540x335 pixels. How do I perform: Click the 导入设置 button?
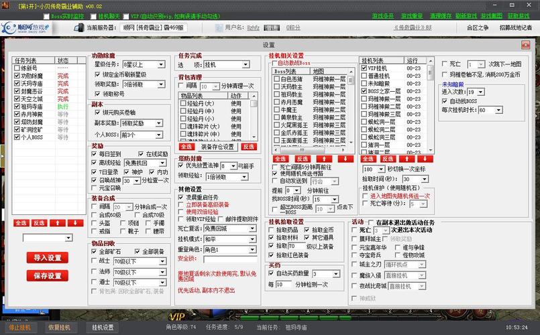[x=47, y=257]
